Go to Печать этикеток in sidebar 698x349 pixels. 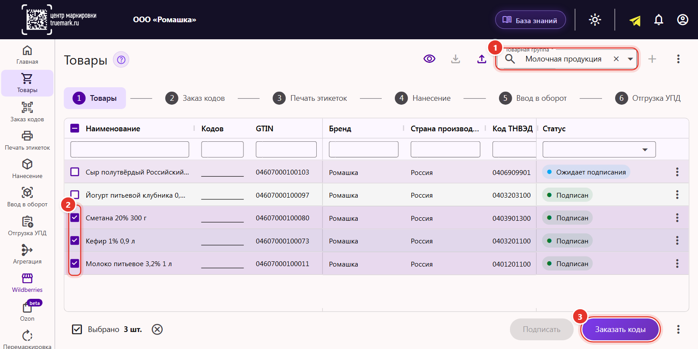(27, 140)
